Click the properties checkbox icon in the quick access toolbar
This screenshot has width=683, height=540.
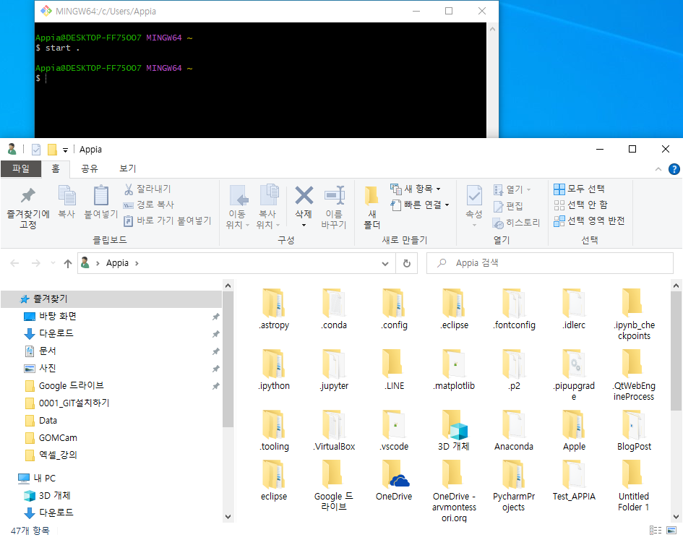pos(36,150)
